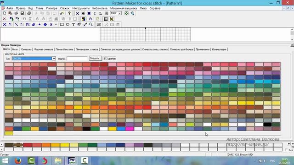
Task: Select the Full cross stitch tool
Action: click(5, 24)
